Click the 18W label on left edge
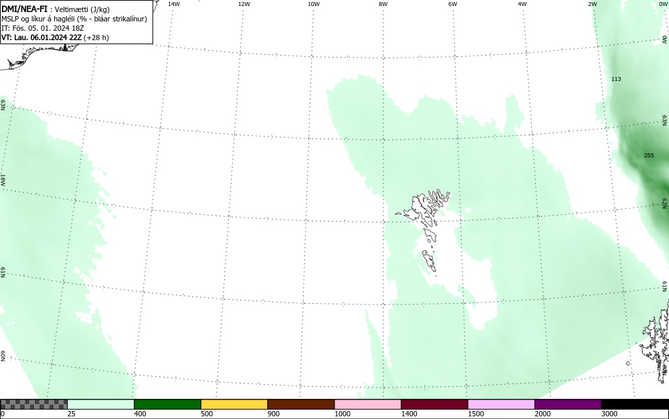The width and height of the screenshot is (669, 419). (3, 179)
